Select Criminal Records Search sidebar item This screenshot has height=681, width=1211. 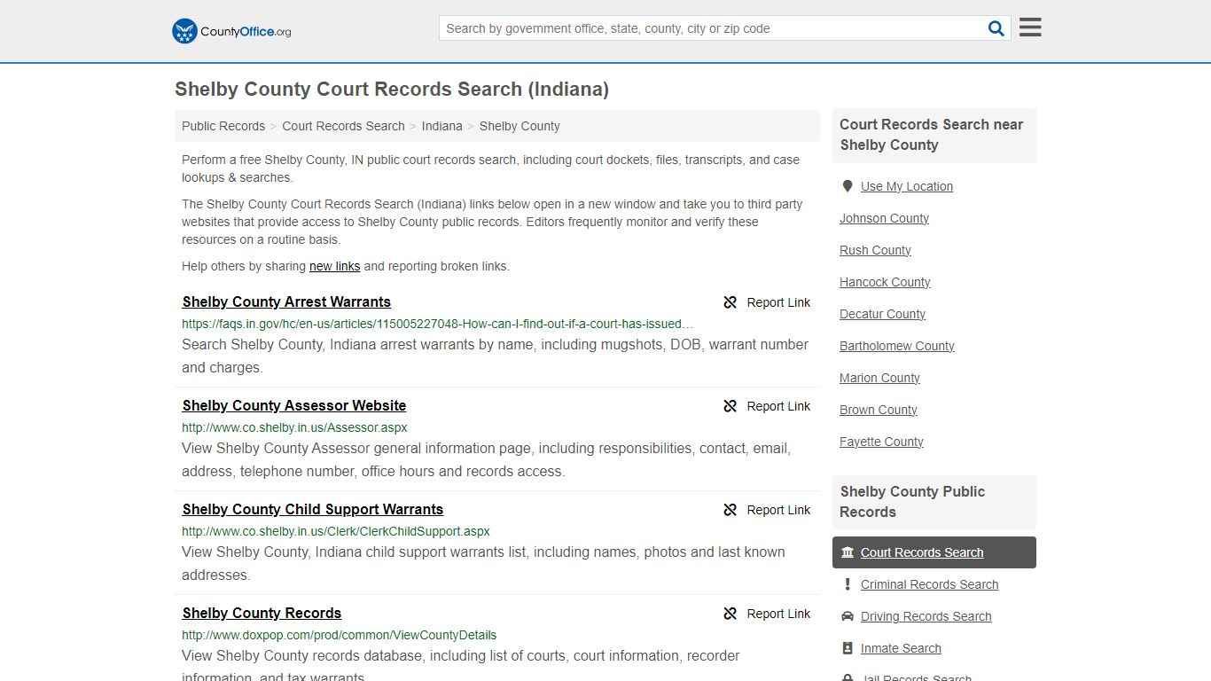pyautogui.click(x=929, y=584)
